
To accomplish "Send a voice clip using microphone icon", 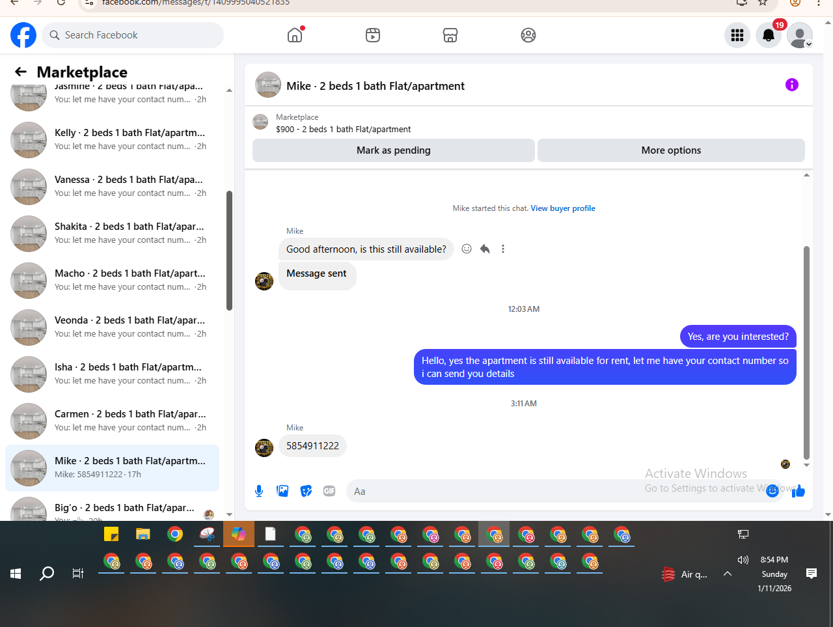I will pyautogui.click(x=259, y=491).
